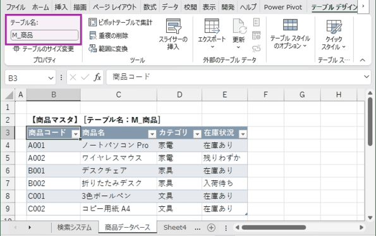Switch to the 描画 tab
This screenshot has height=236, width=376.
click(80, 7)
